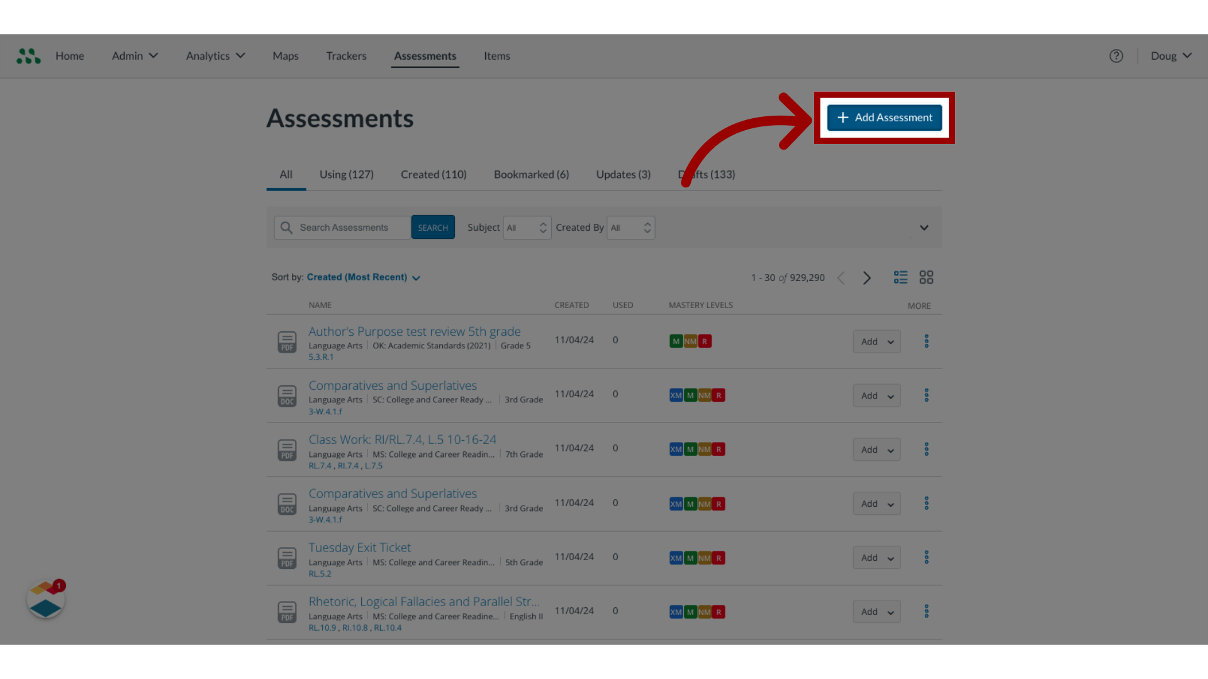Viewport: 1208px width, 679px height.
Task: Click the Add Assessment button
Action: coord(885,118)
